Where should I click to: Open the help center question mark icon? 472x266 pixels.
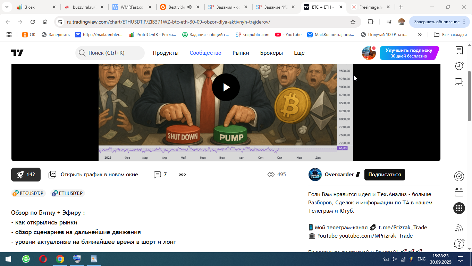pos(459,243)
